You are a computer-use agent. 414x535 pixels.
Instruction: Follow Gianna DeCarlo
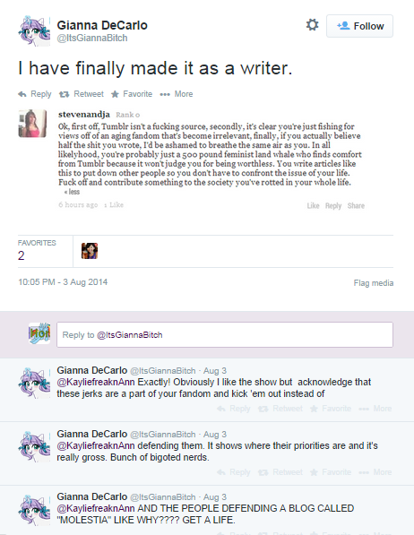pyautogui.click(x=359, y=26)
